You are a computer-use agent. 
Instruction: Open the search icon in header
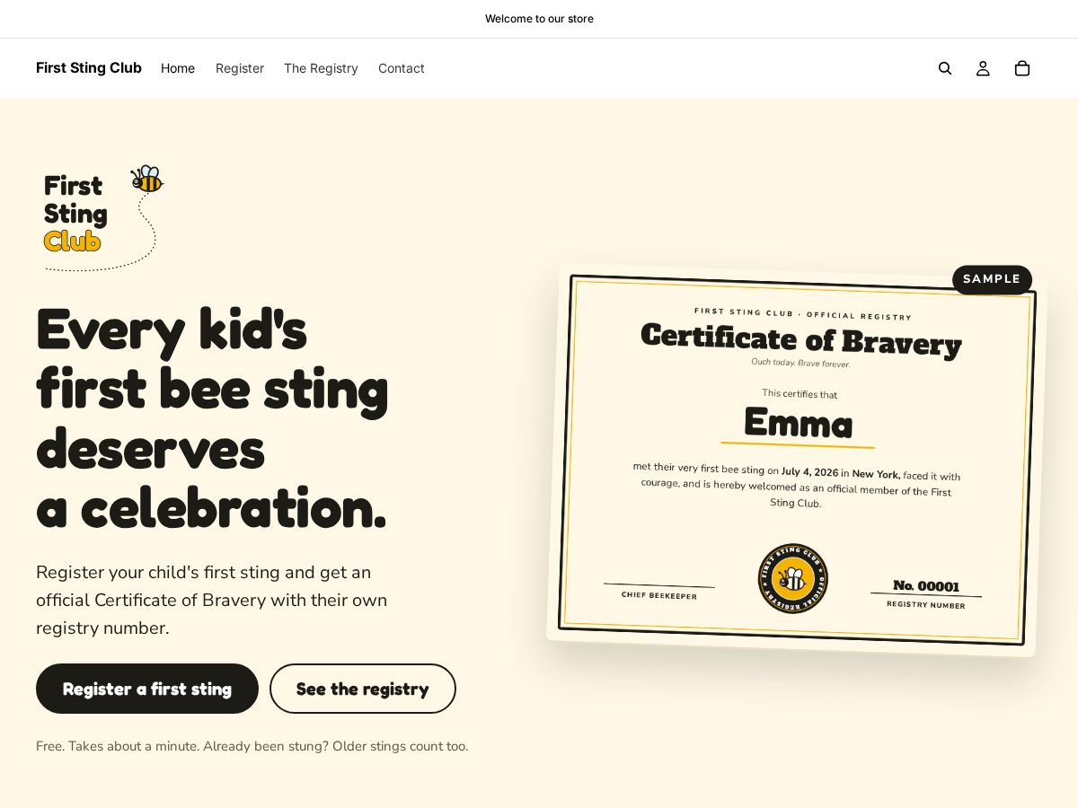pos(945,68)
